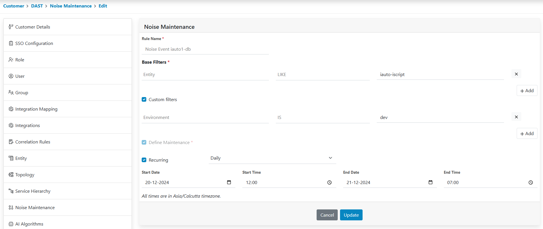The width and height of the screenshot is (543, 229).
Task: Open the End Date calendar picker icon
Action: tap(430, 182)
